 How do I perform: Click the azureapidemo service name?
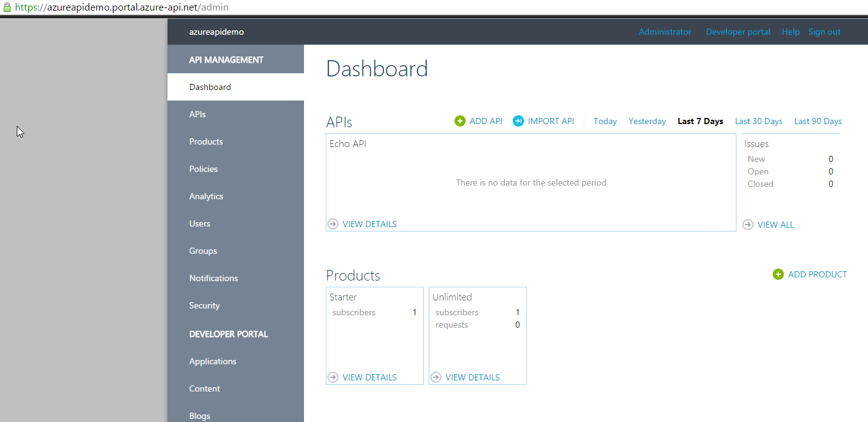click(x=217, y=32)
